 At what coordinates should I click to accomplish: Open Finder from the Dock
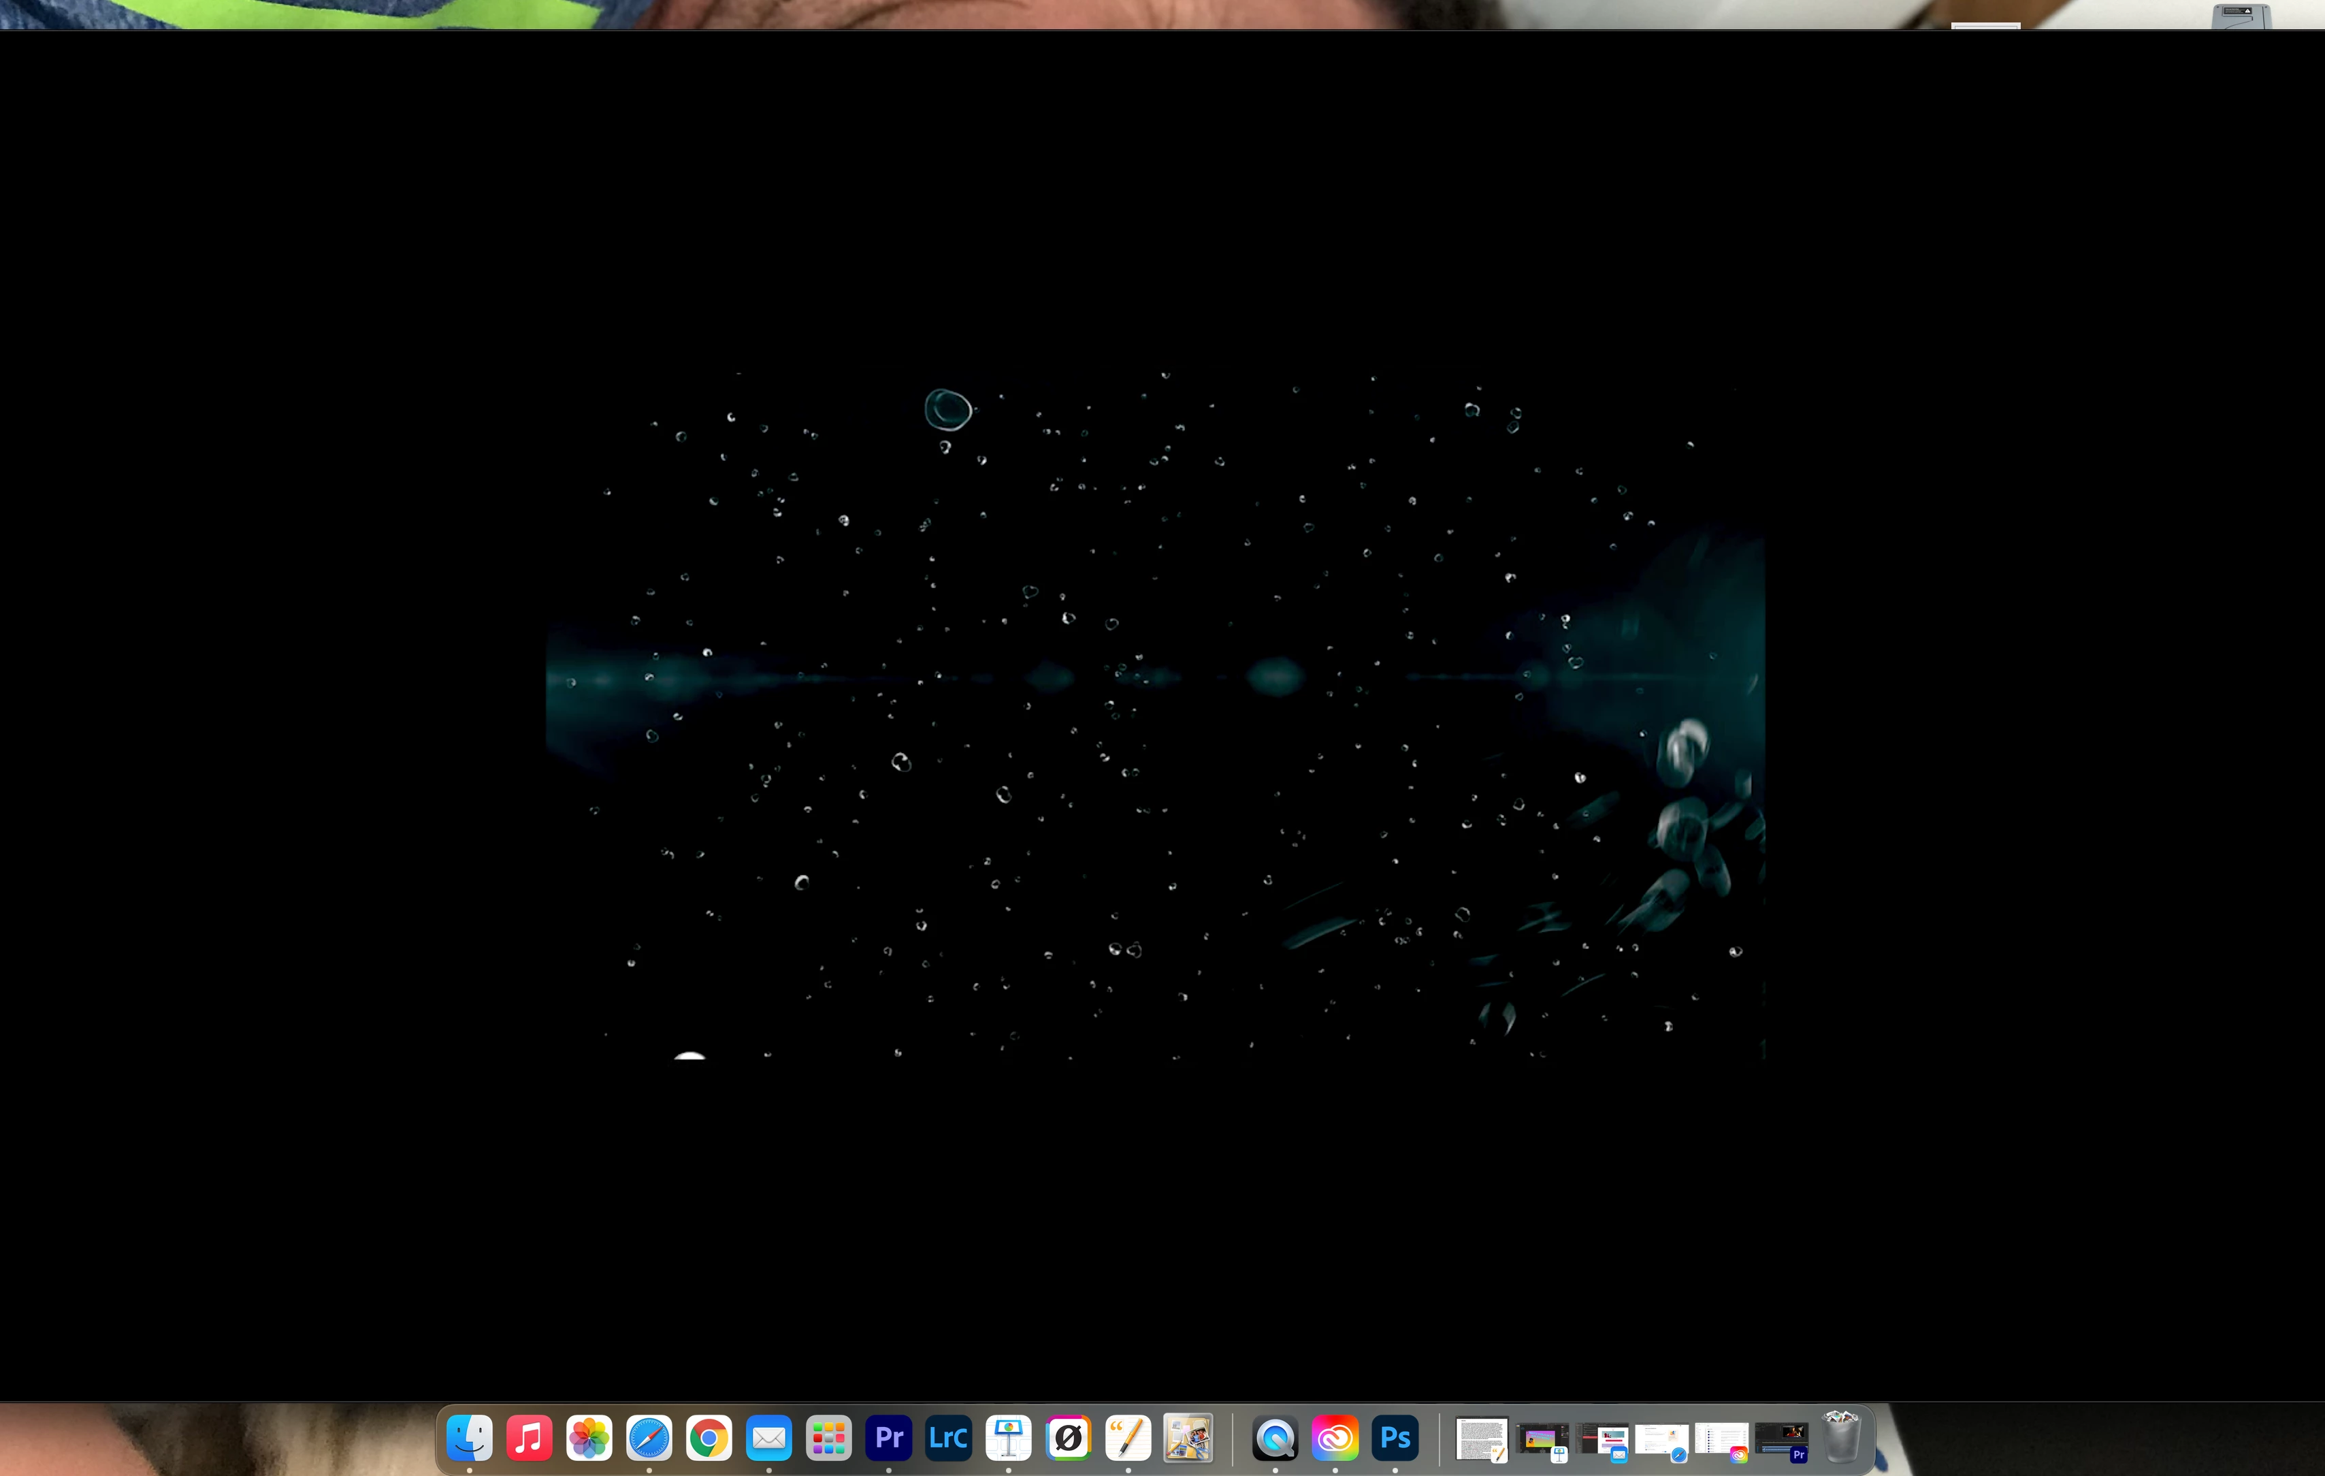pos(469,1439)
